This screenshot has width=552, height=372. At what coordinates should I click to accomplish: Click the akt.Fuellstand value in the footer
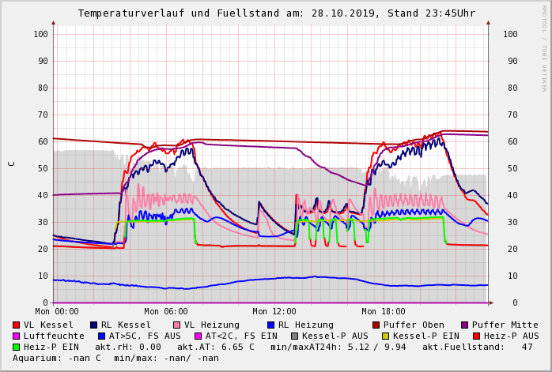coord(527,347)
